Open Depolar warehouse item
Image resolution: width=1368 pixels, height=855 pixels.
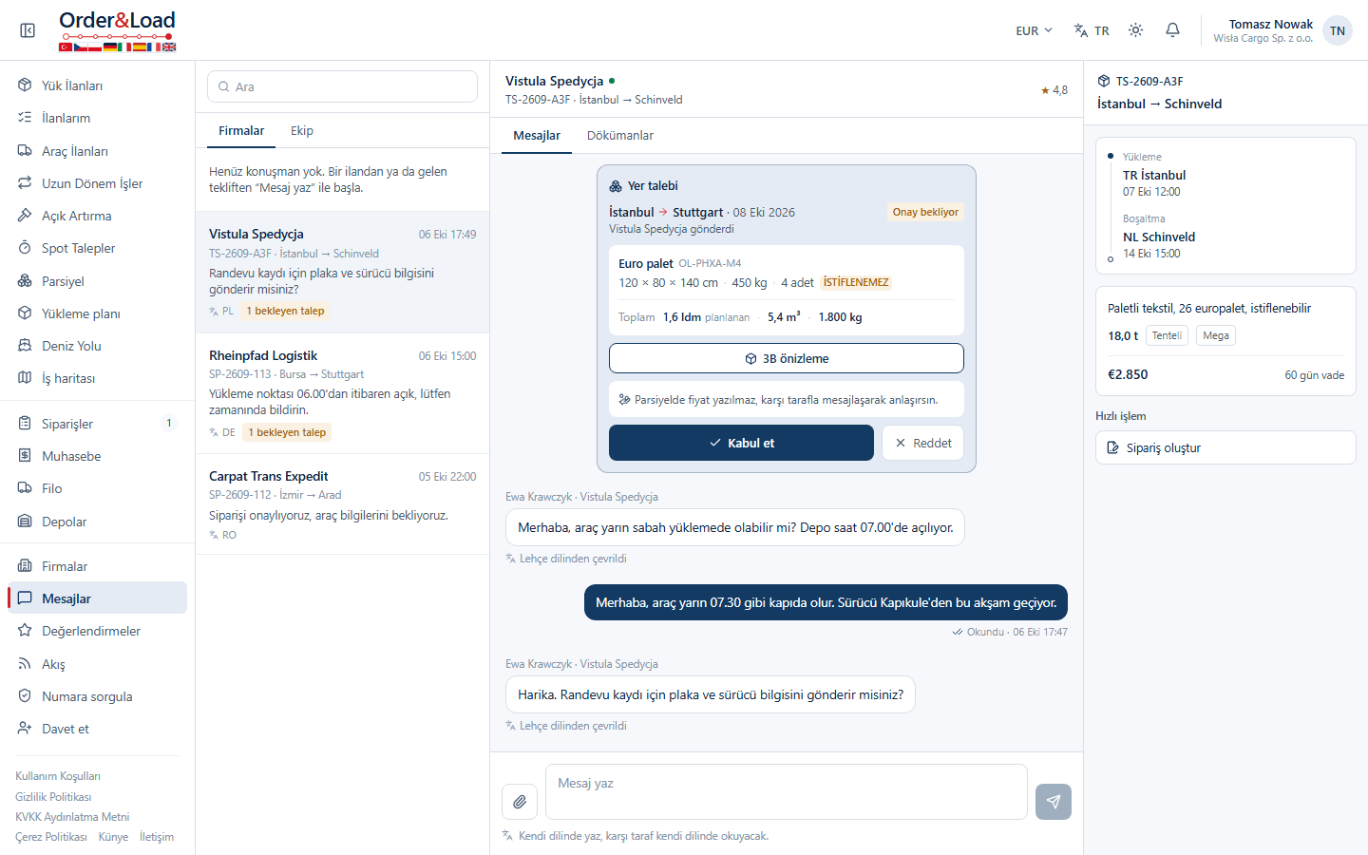[x=97, y=522]
